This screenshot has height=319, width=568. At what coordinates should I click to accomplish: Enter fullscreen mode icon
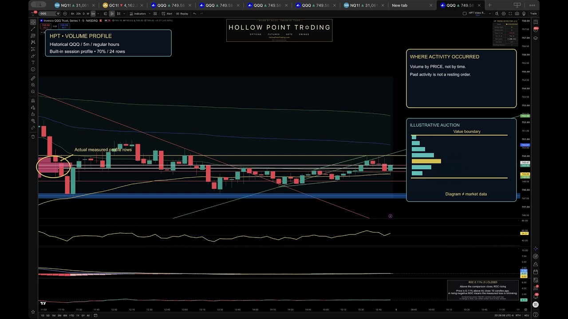[510, 14]
